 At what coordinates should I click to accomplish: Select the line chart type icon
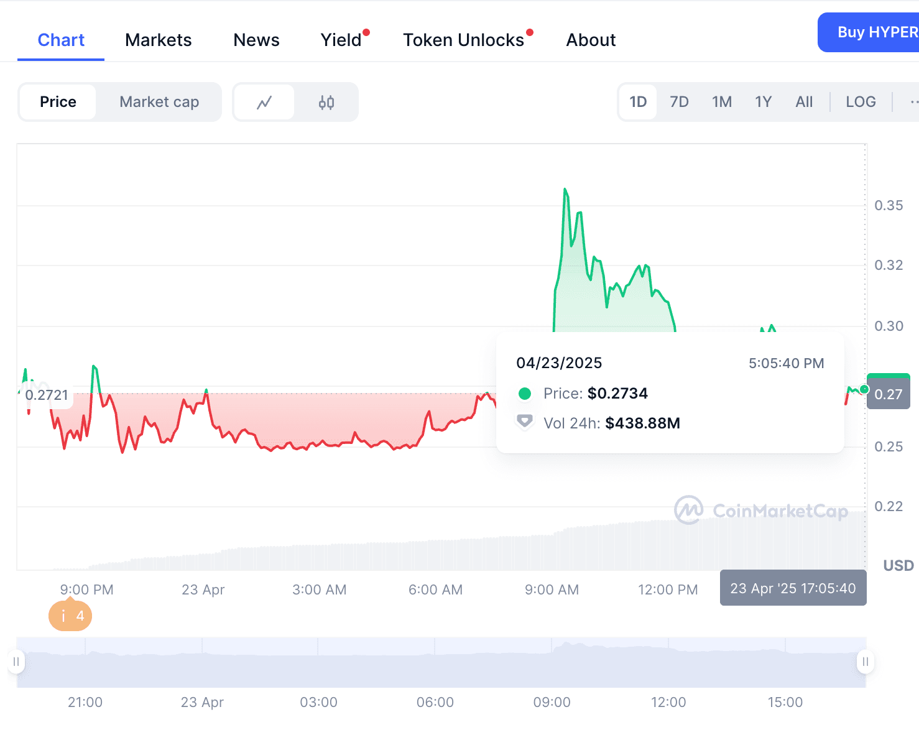click(x=264, y=101)
